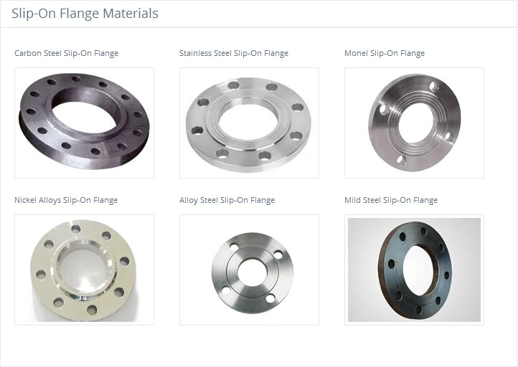Viewport: 518px width, 367px height.
Task: Open the Stainless Steel Slip-On Flange image
Action: point(249,123)
